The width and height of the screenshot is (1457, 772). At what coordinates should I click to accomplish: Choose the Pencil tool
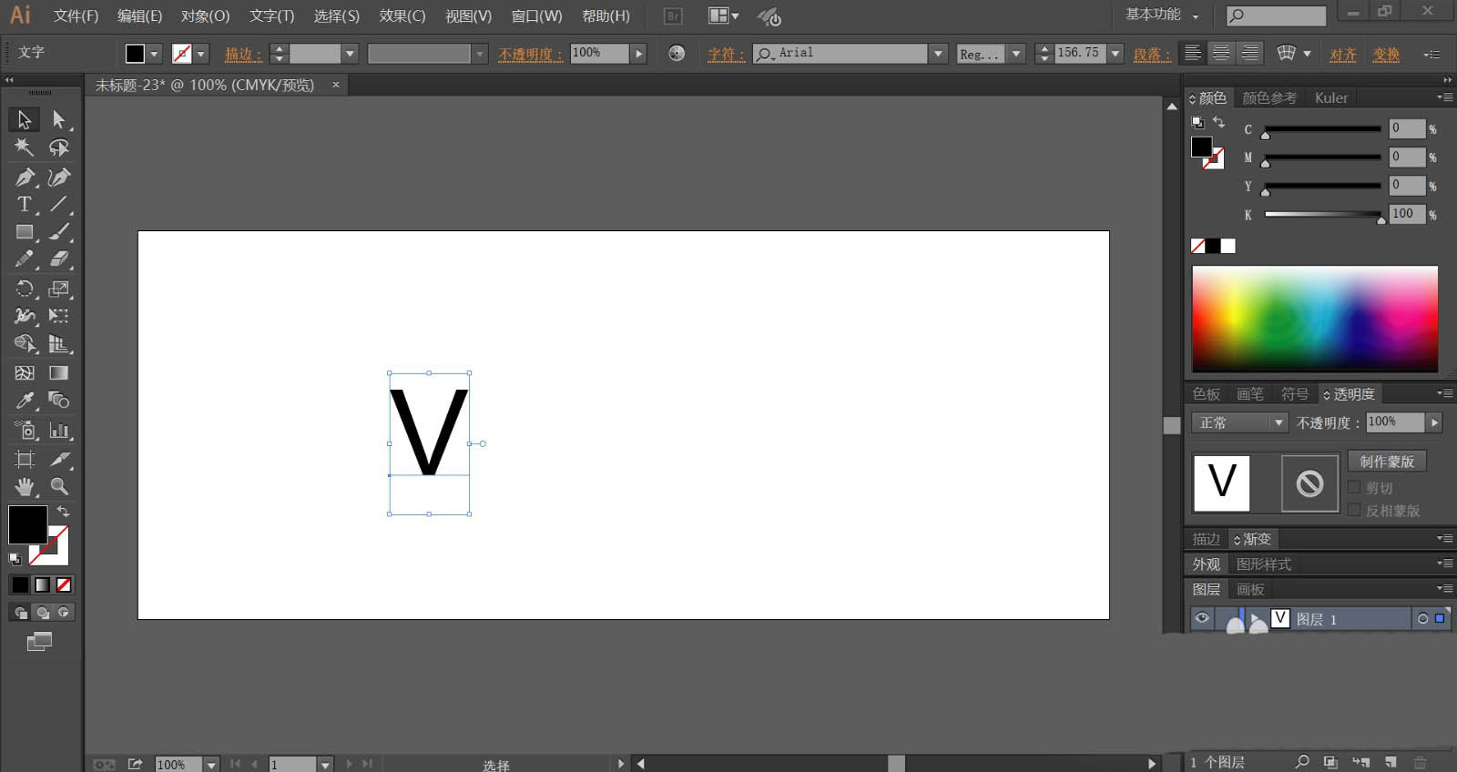click(x=25, y=259)
